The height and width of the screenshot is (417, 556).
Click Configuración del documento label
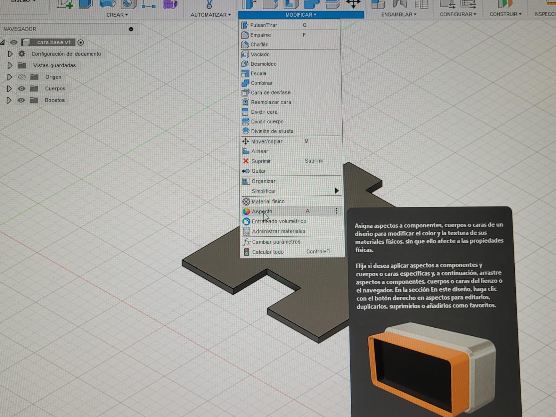click(x=66, y=54)
